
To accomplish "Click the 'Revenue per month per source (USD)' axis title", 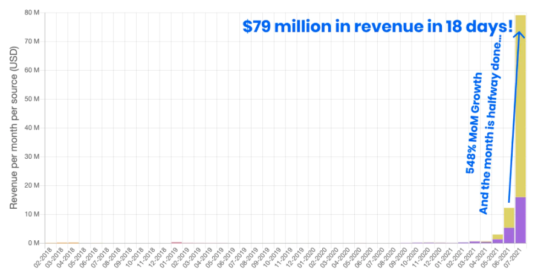I will [x=14, y=128].
